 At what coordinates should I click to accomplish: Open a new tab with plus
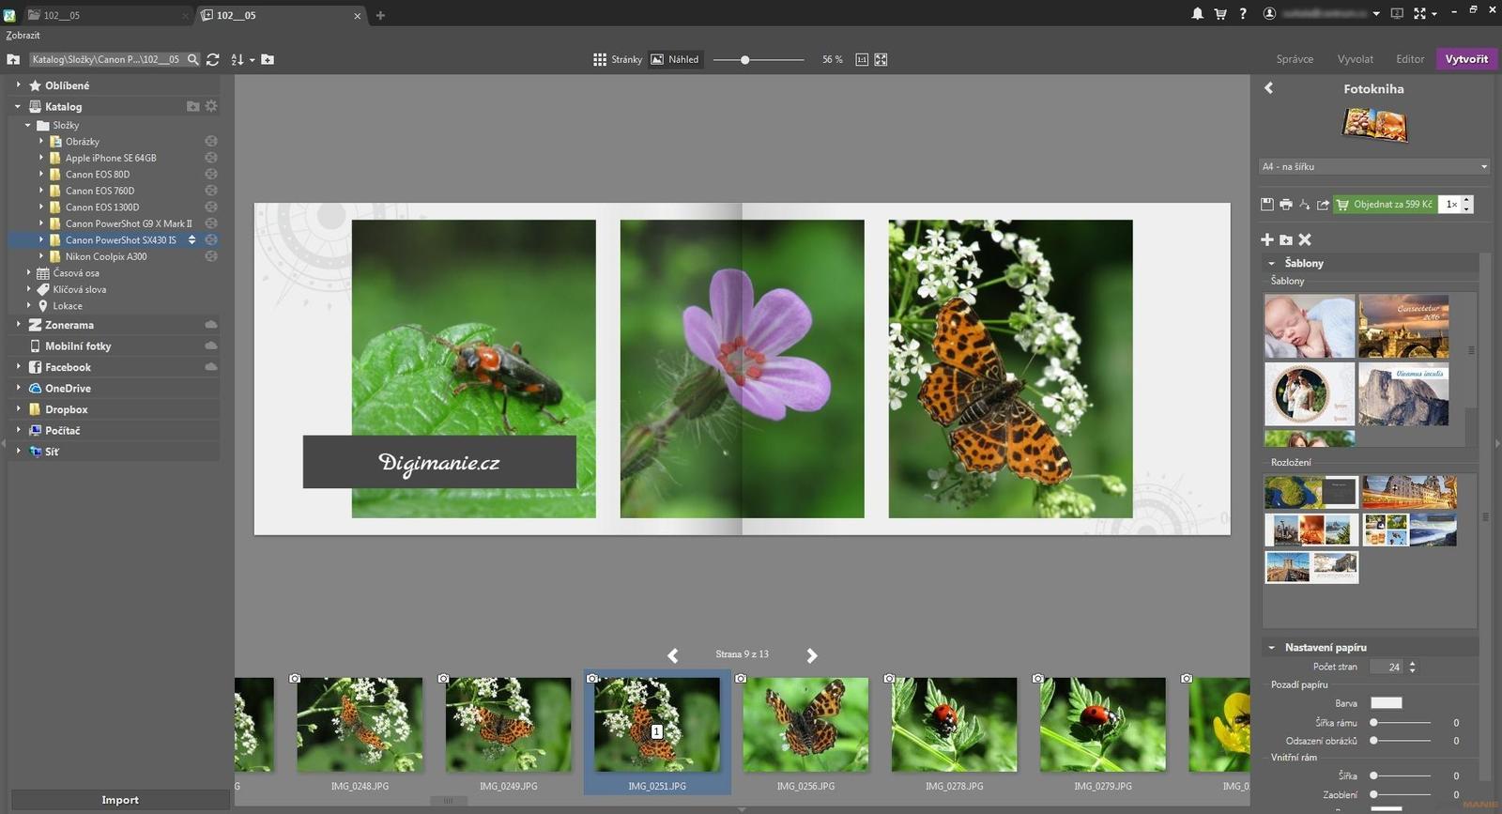coord(380,15)
